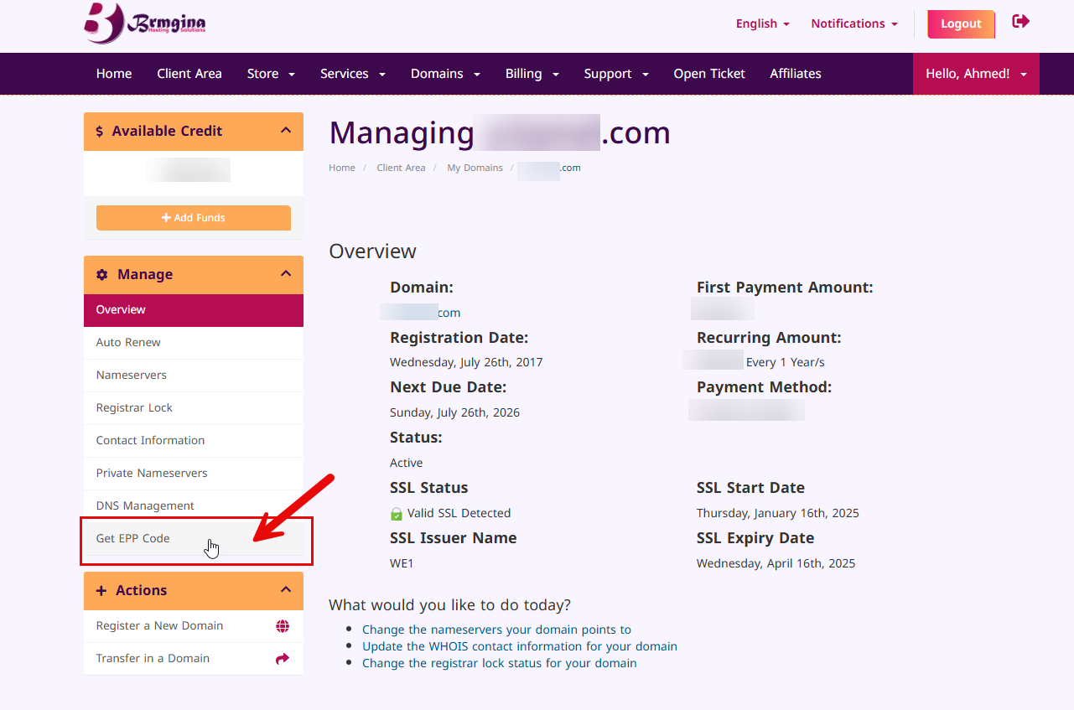Click the dollar icon in Available Credit header

[100, 132]
